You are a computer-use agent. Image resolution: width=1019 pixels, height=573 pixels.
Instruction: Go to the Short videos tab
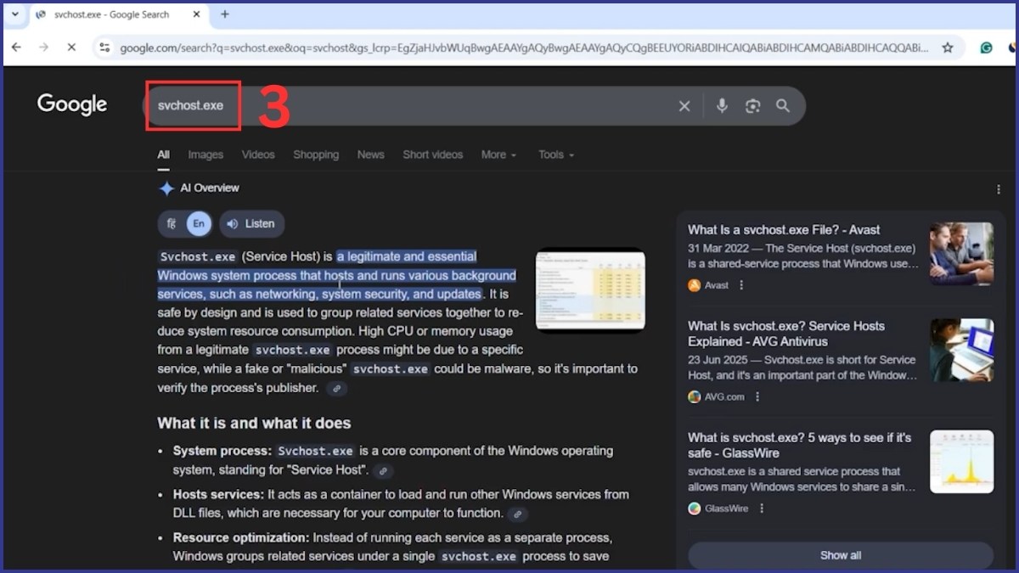click(x=432, y=154)
